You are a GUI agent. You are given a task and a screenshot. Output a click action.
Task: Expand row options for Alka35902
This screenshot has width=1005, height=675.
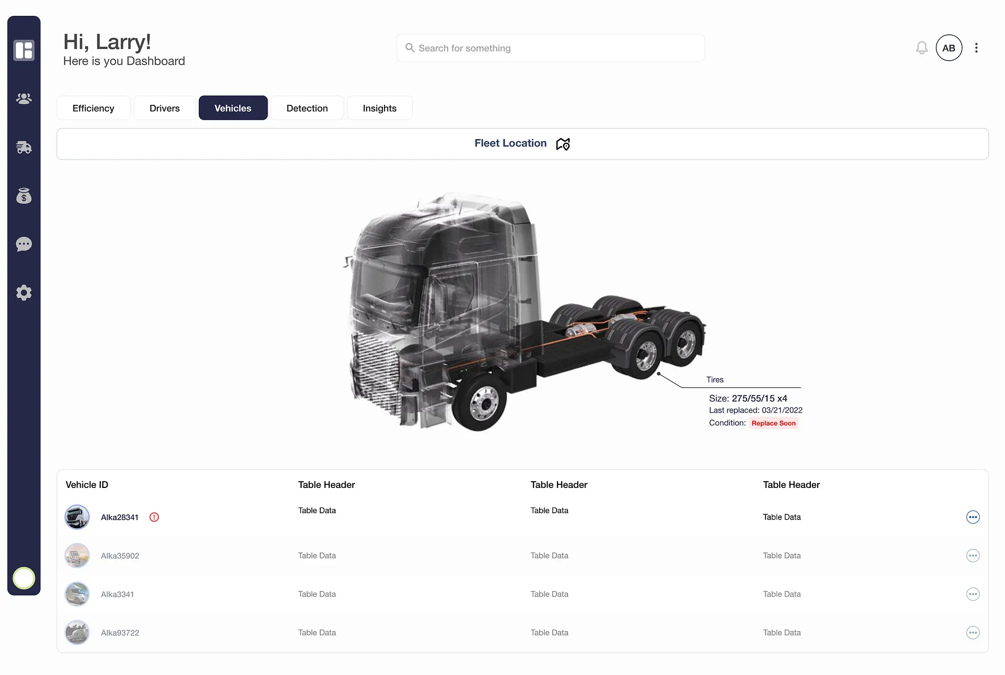(972, 556)
